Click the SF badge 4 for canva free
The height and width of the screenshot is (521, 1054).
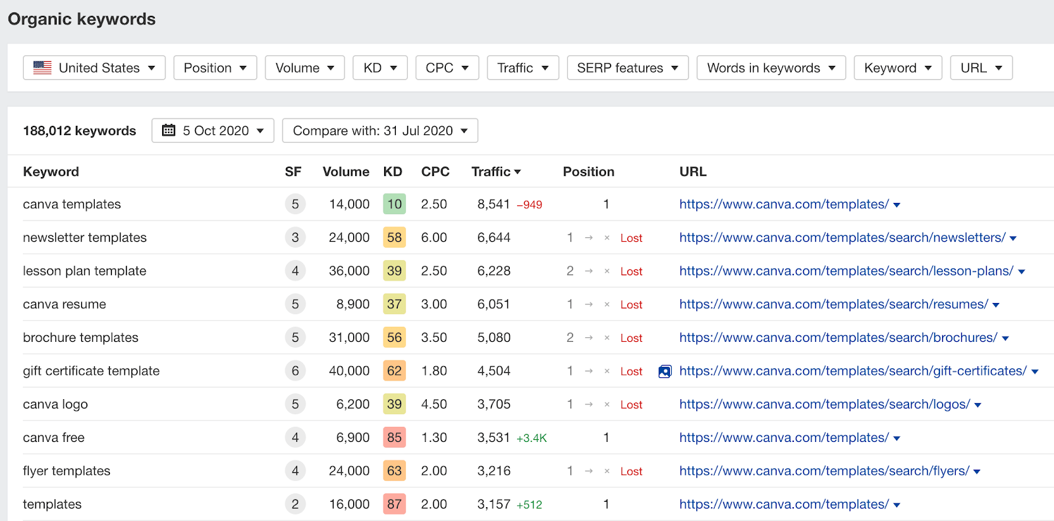[295, 437]
